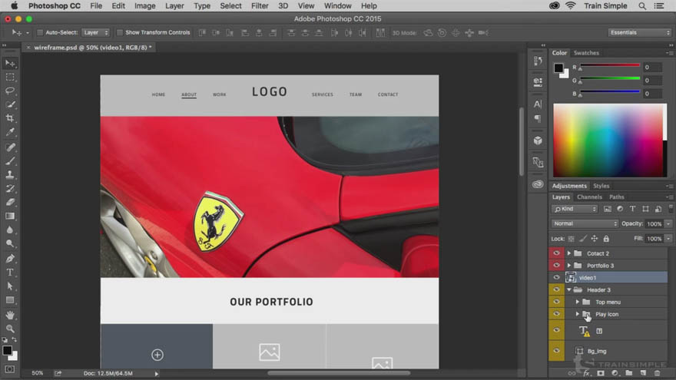The image size is (676, 380).
Task: Enable the Auto-Select checkbox
Action: (x=40, y=32)
